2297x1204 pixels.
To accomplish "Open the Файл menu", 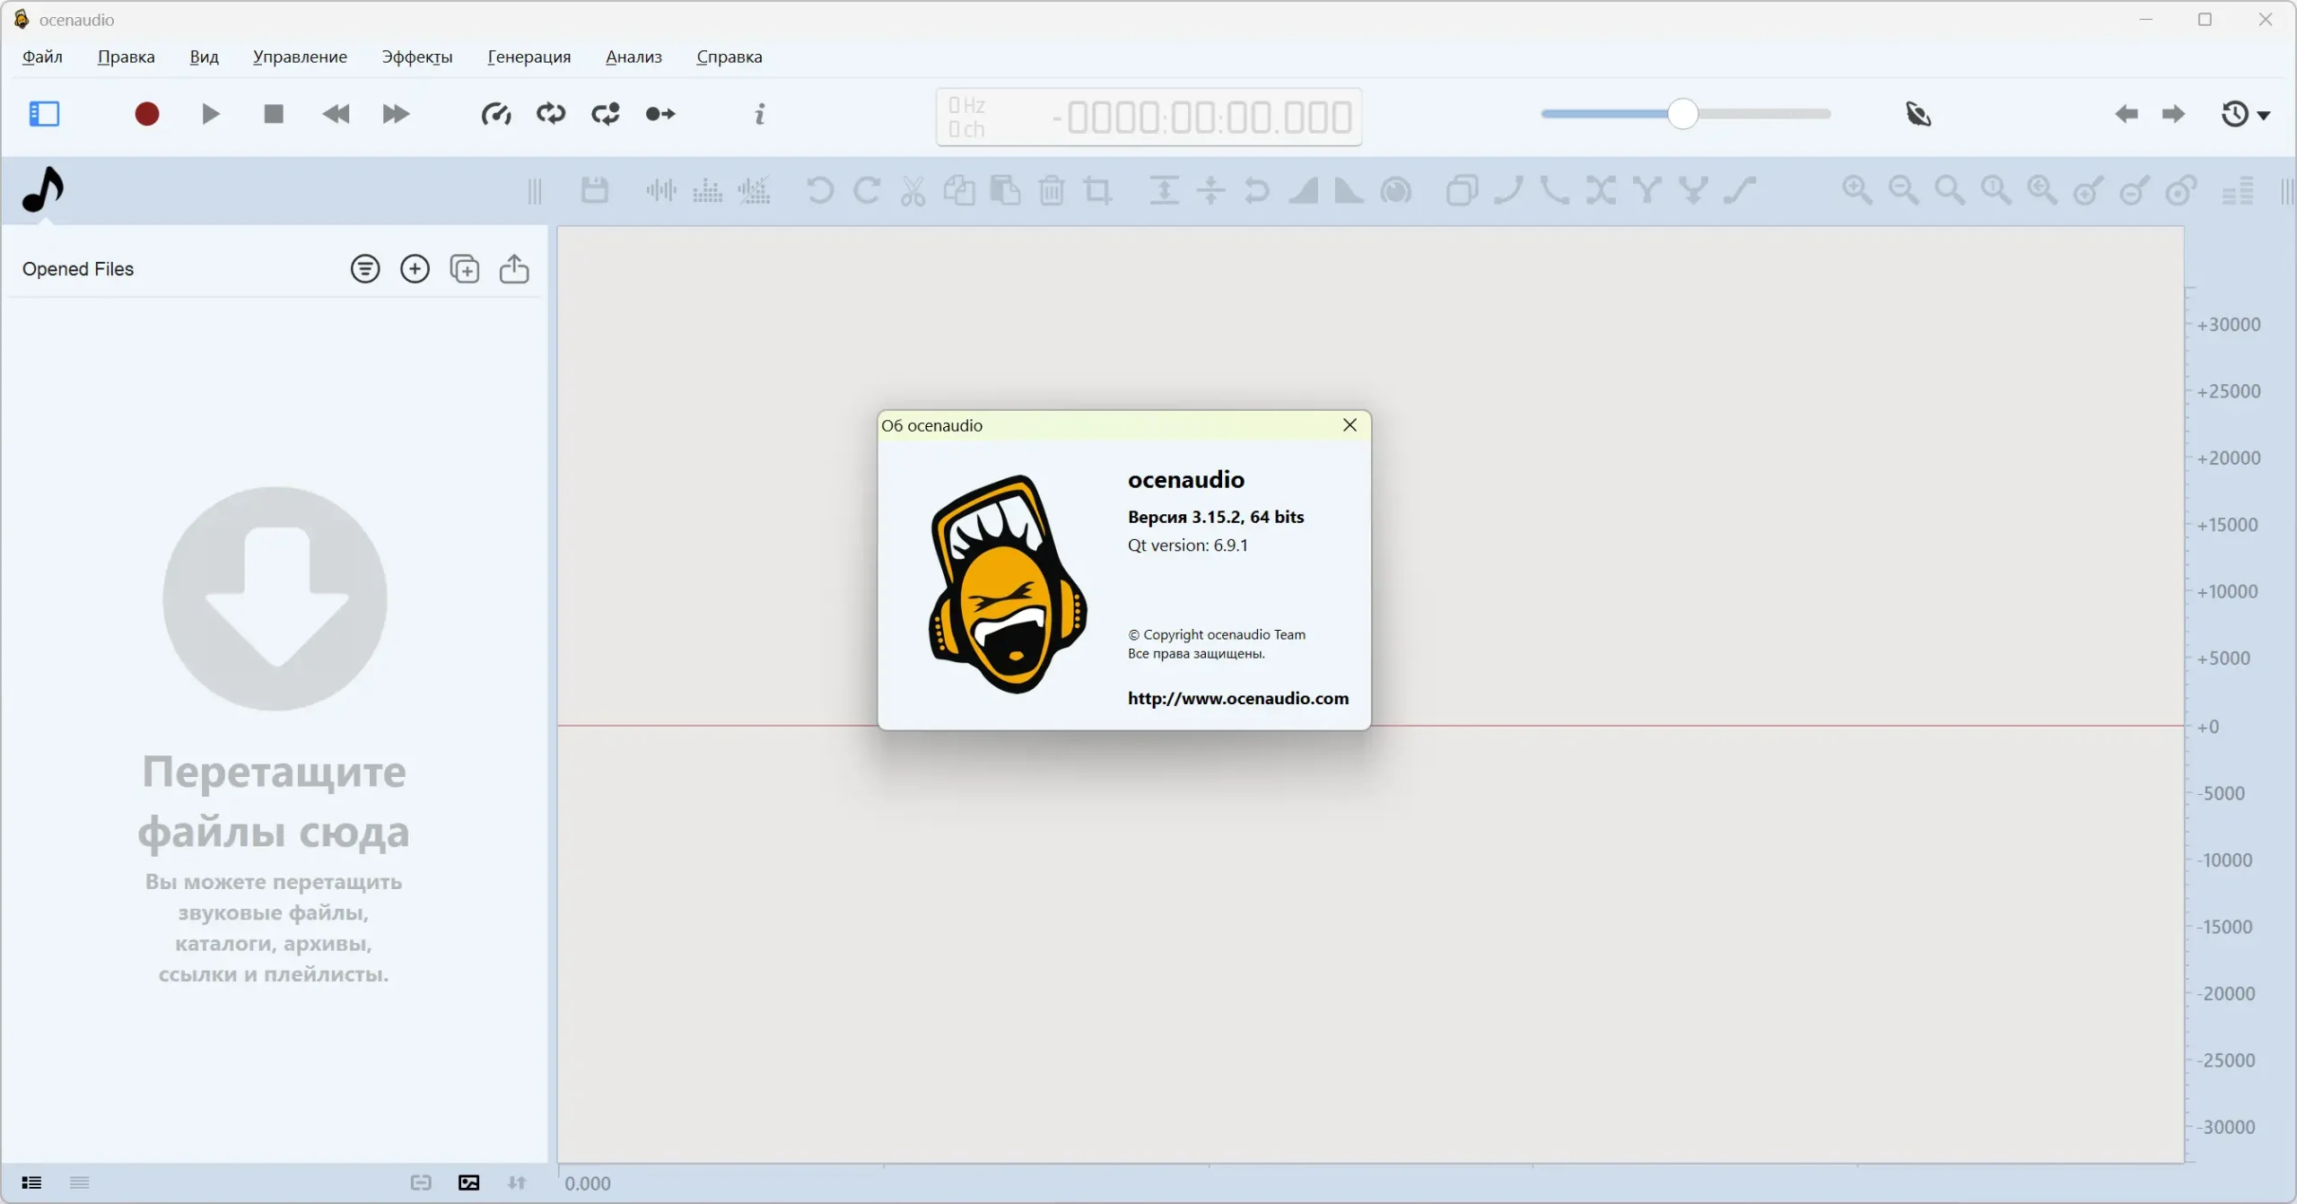I will pos(42,57).
